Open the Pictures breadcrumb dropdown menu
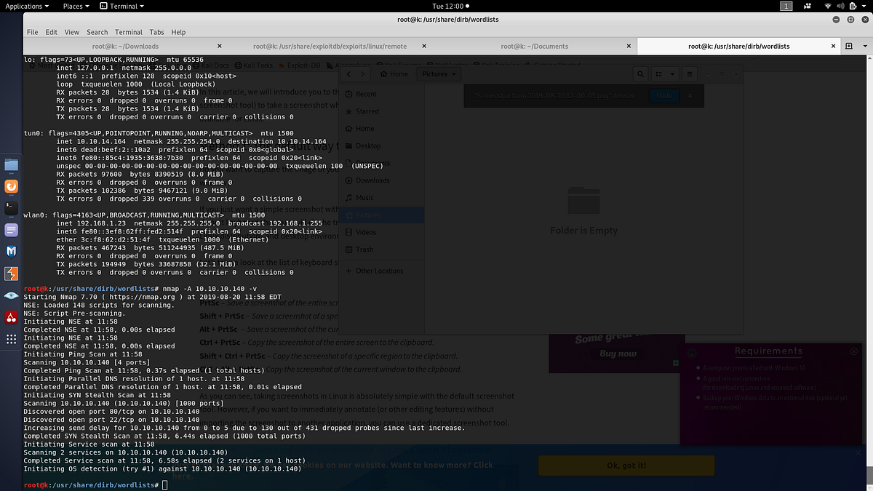This screenshot has width=873, height=491. pos(453,73)
